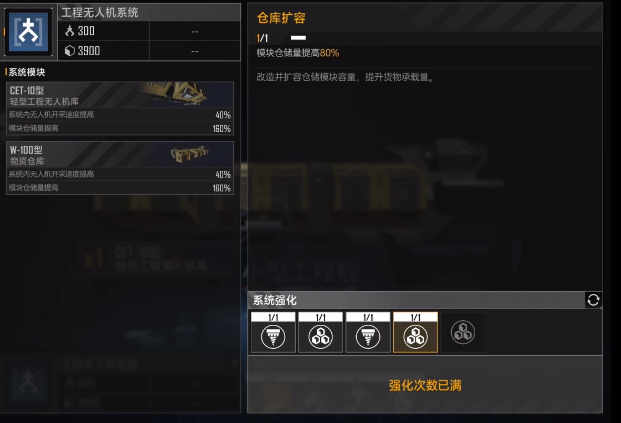Select the third drill enhancement slot
Image resolution: width=621 pixels, height=423 pixels.
(x=368, y=332)
